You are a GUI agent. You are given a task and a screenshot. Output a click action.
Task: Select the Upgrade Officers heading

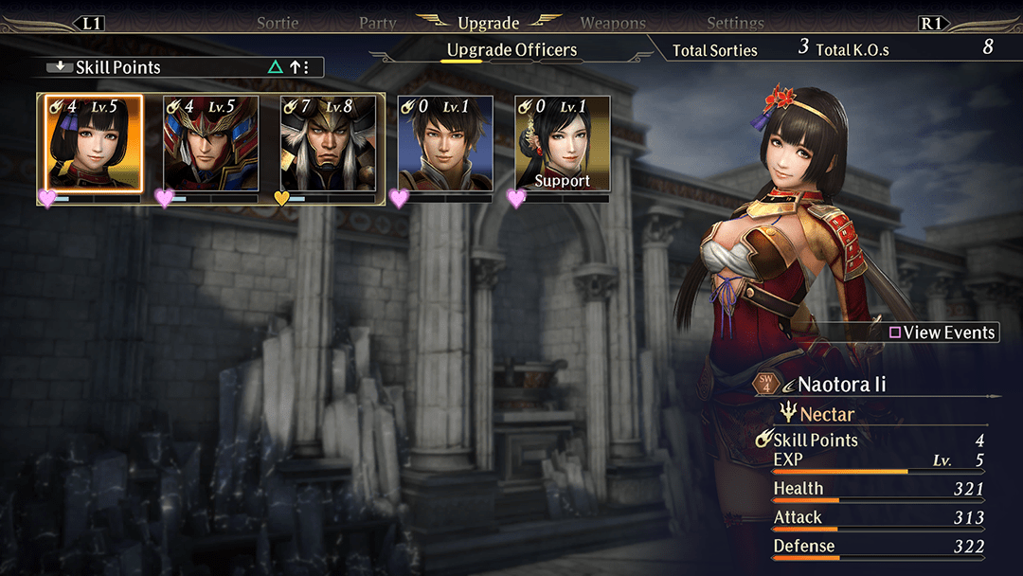(x=511, y=50)
